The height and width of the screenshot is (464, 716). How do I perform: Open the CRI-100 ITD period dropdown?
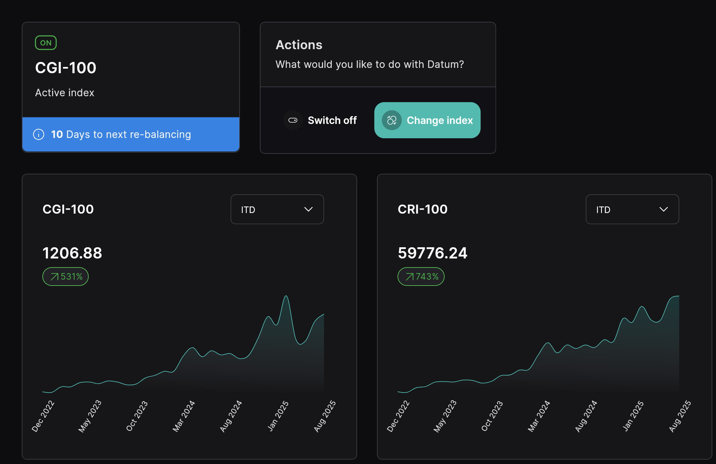(x=632, y=210)
